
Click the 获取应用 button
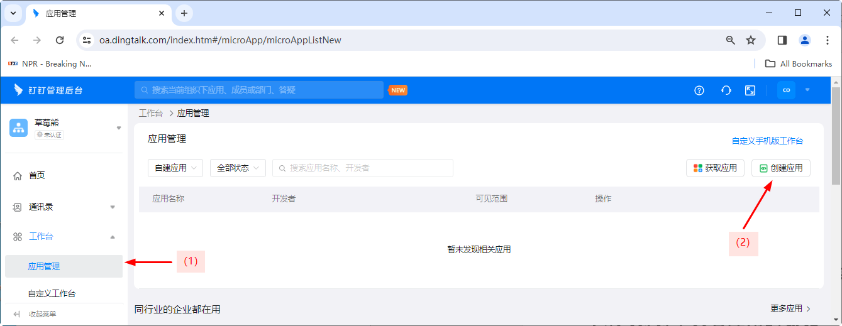[x=715, y=168]
